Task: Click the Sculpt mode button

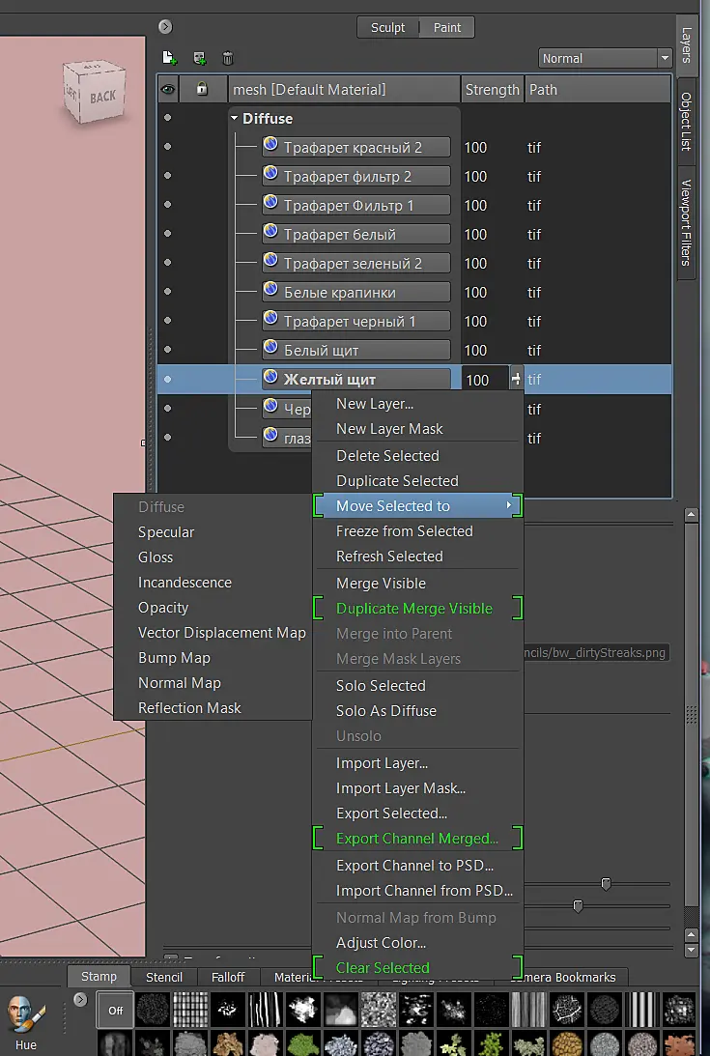Action: click(x=388, y=28)
